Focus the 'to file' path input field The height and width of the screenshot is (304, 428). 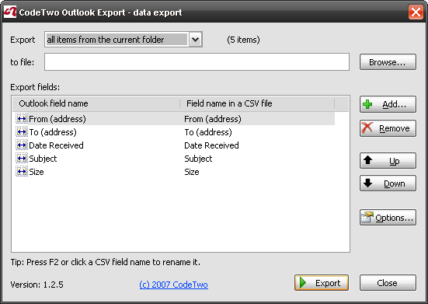click(197, 62)
